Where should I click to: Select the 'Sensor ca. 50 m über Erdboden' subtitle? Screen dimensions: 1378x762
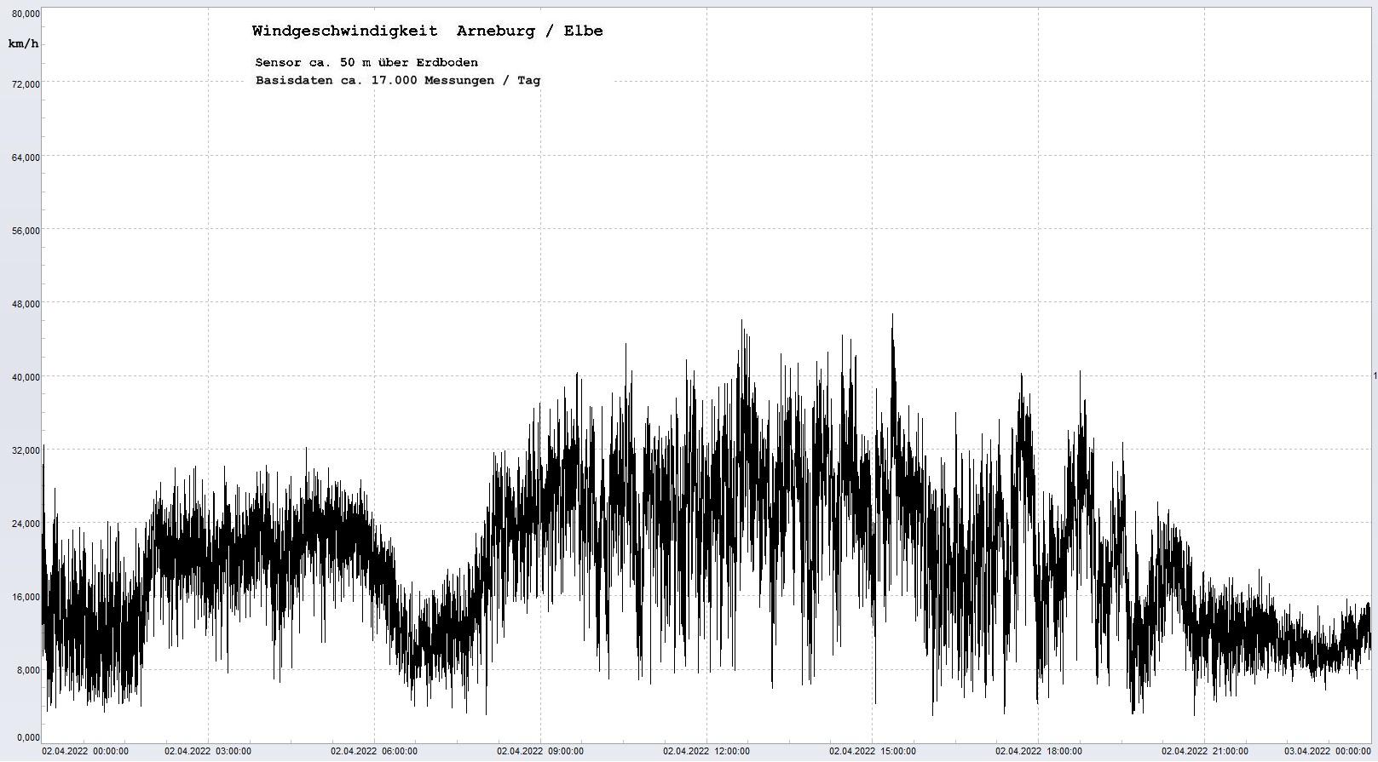tap(366, 63)
